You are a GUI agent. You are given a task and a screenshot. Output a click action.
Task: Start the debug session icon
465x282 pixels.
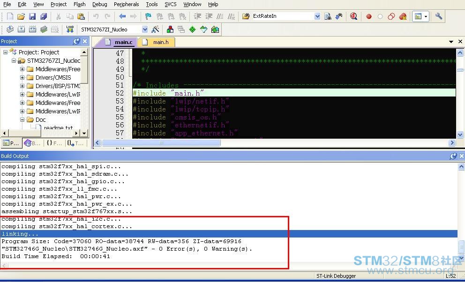click(353, 16)
